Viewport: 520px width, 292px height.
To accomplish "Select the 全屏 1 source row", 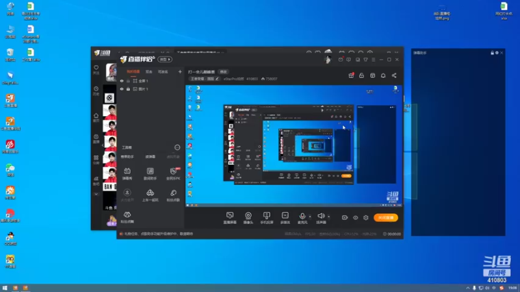I will click(151, 80).
